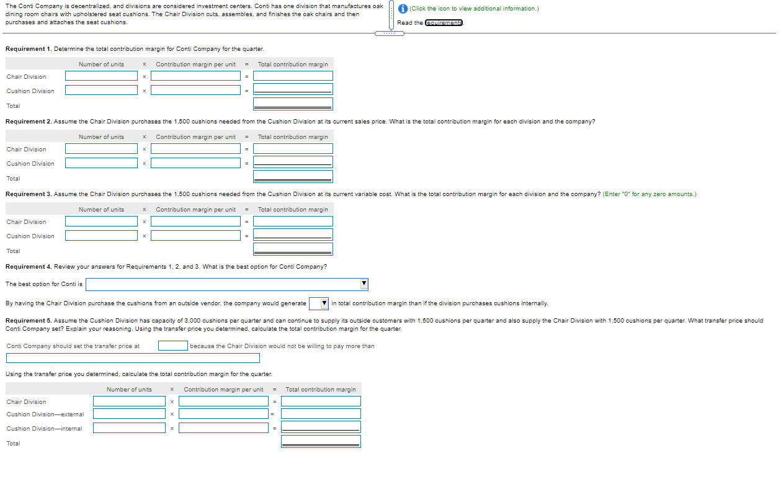Click Requirement 1 Chair Division number of units field
This screenshot has height=479, width=781.
[102, 76]
